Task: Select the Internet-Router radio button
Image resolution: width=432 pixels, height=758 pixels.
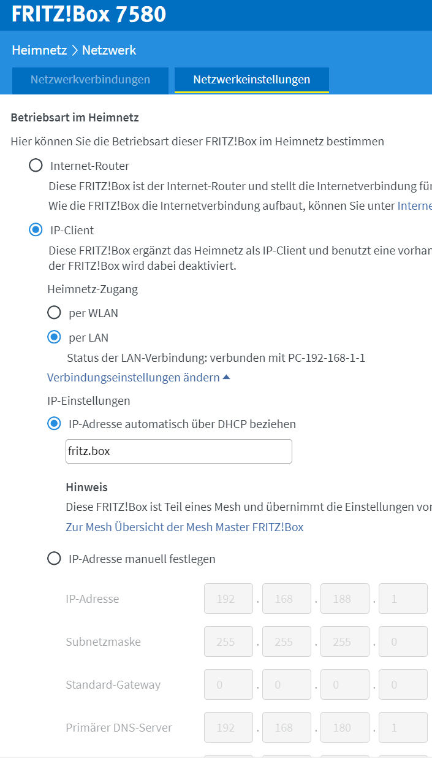Action: [x=36, y=166]
